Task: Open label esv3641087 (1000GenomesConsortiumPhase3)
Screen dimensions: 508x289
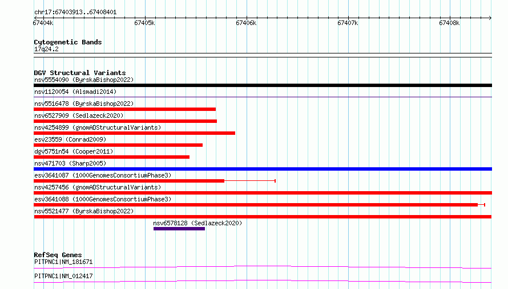Action: (x=103, y=175)
